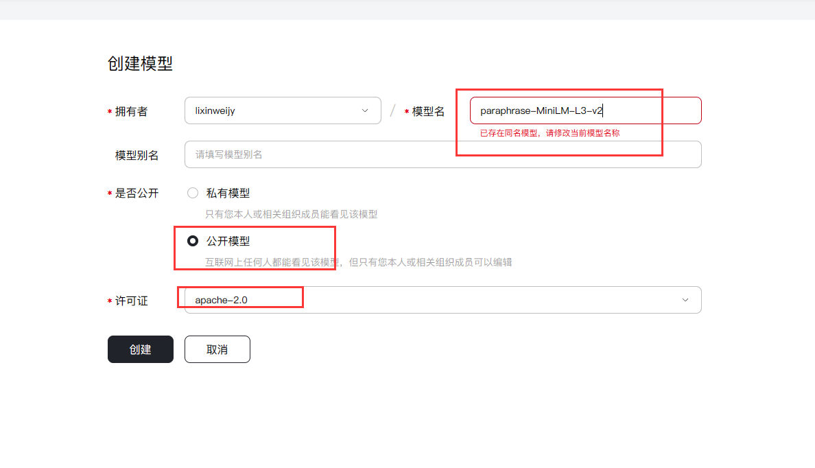815x468 pixels.
Task: Focus the model name field with paraphrase-MiniLM-L3-v2
Action: pyautogui.click(x=584, y=110)
